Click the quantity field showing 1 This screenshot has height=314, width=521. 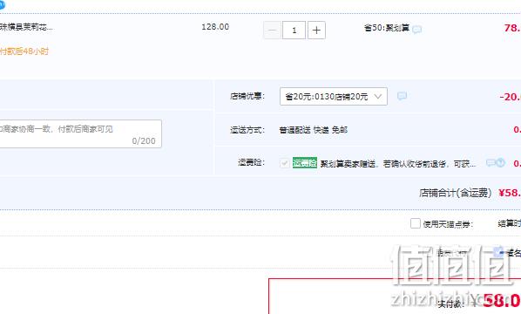(x=294, y=31)
